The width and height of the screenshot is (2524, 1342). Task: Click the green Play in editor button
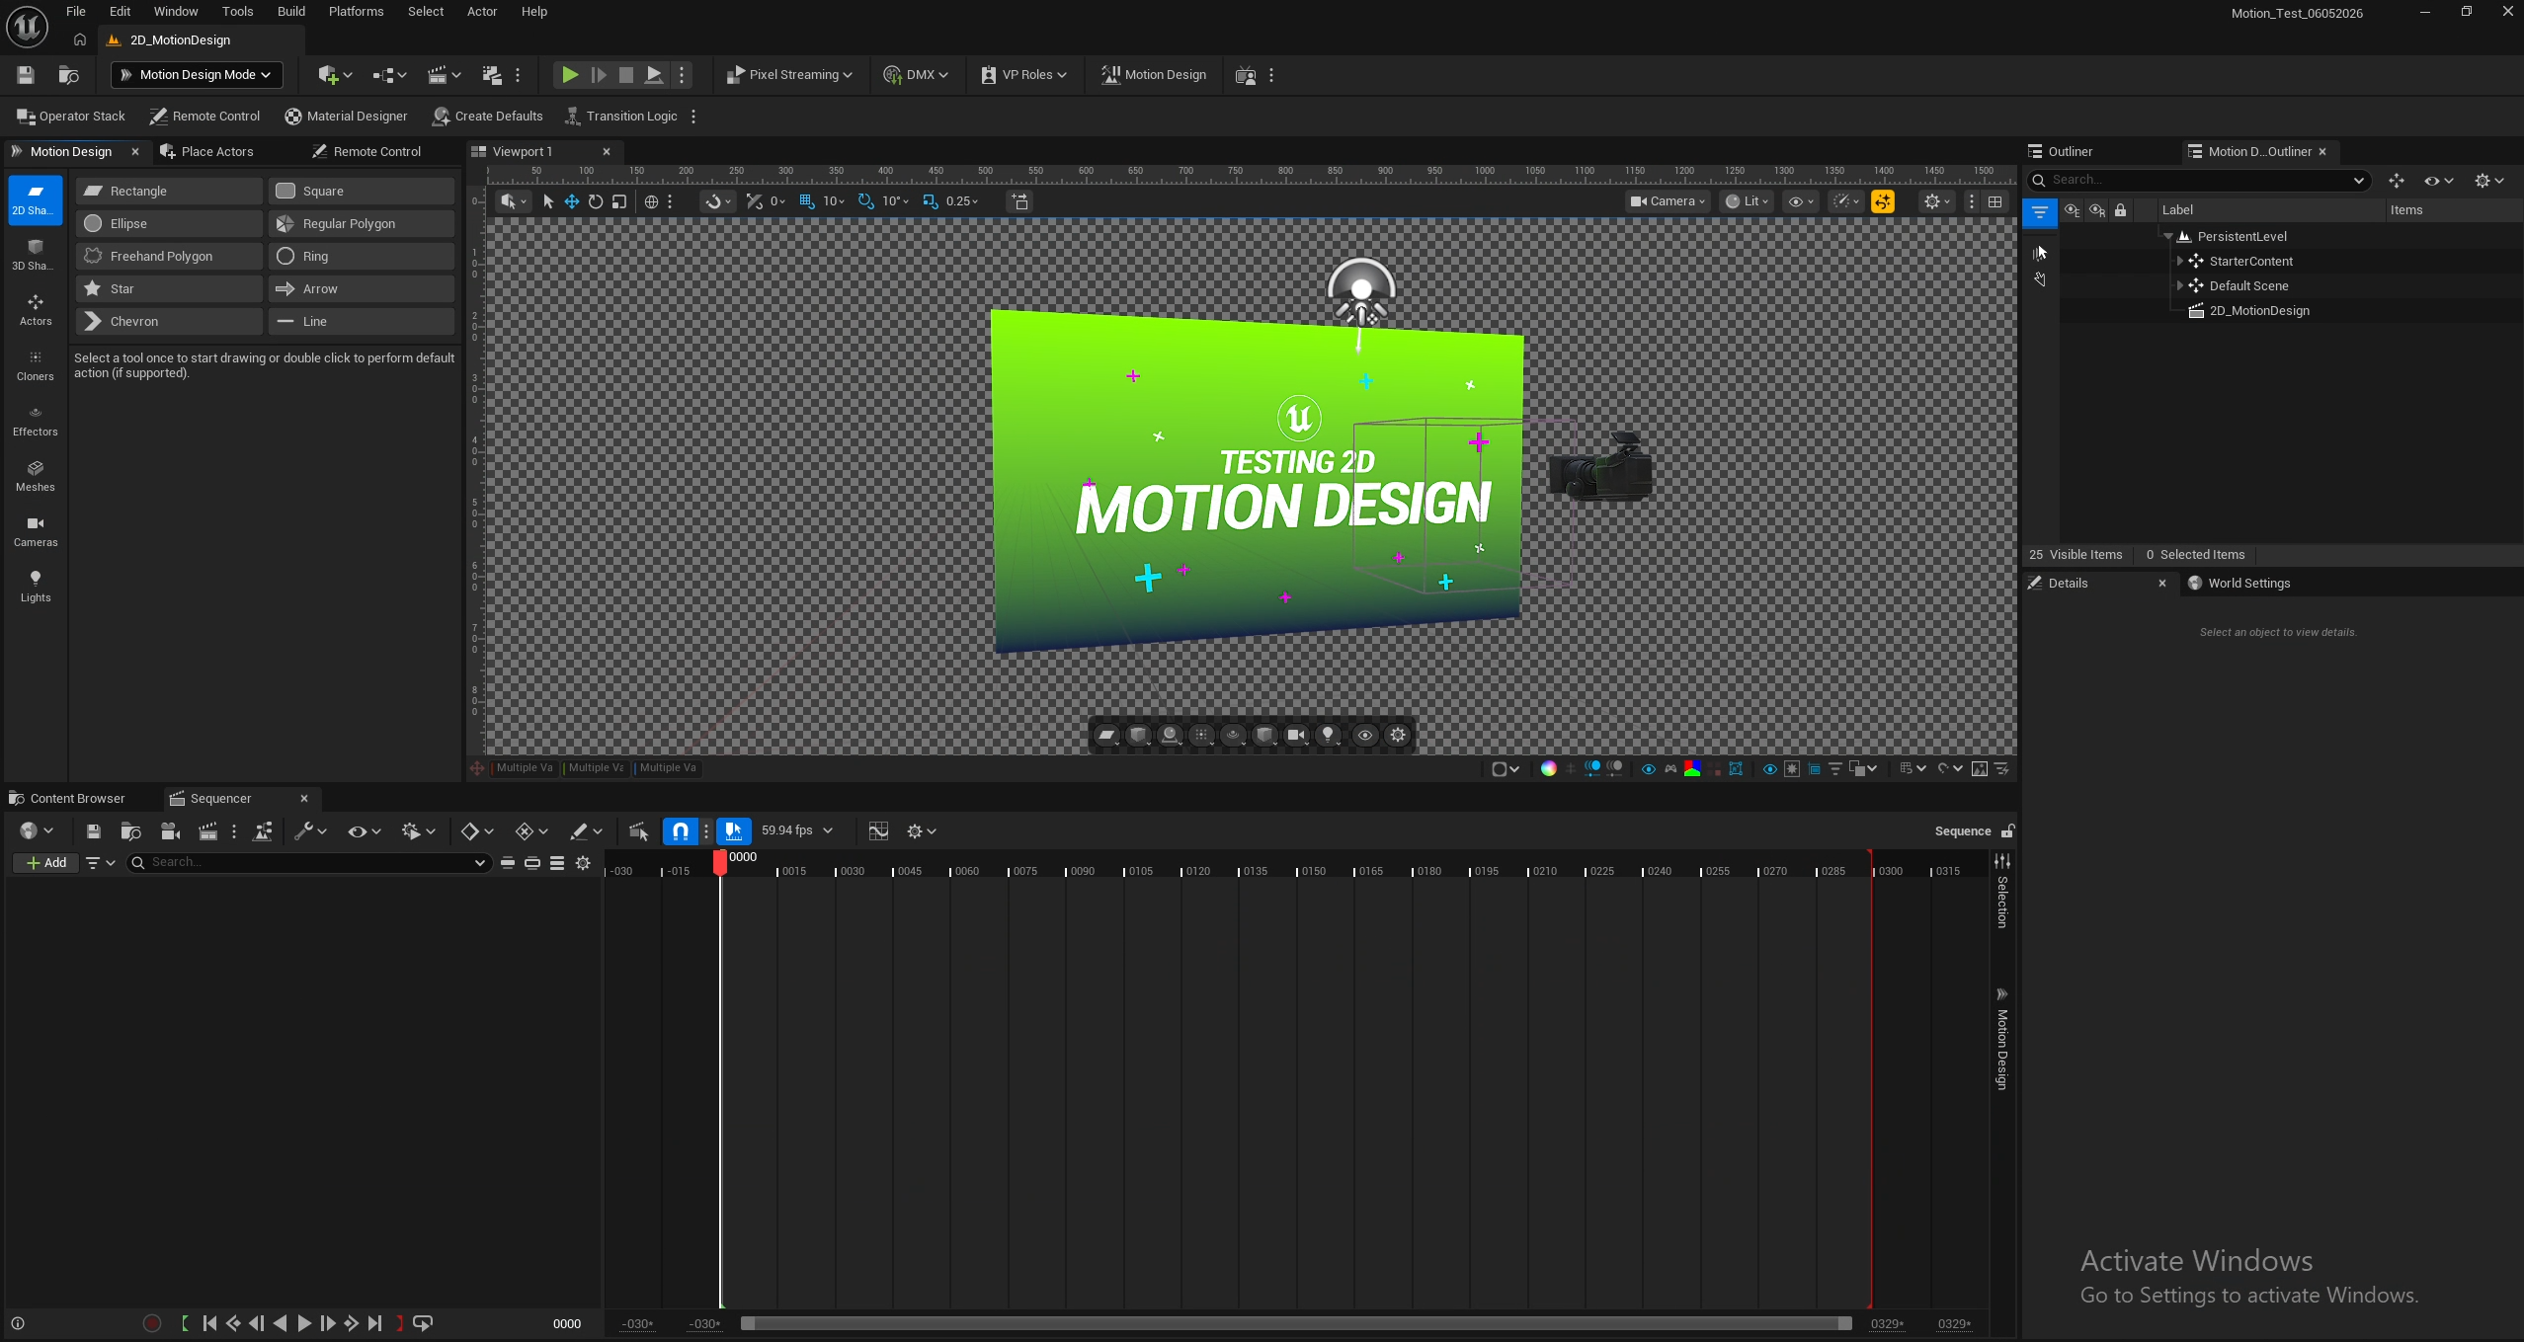570,75
